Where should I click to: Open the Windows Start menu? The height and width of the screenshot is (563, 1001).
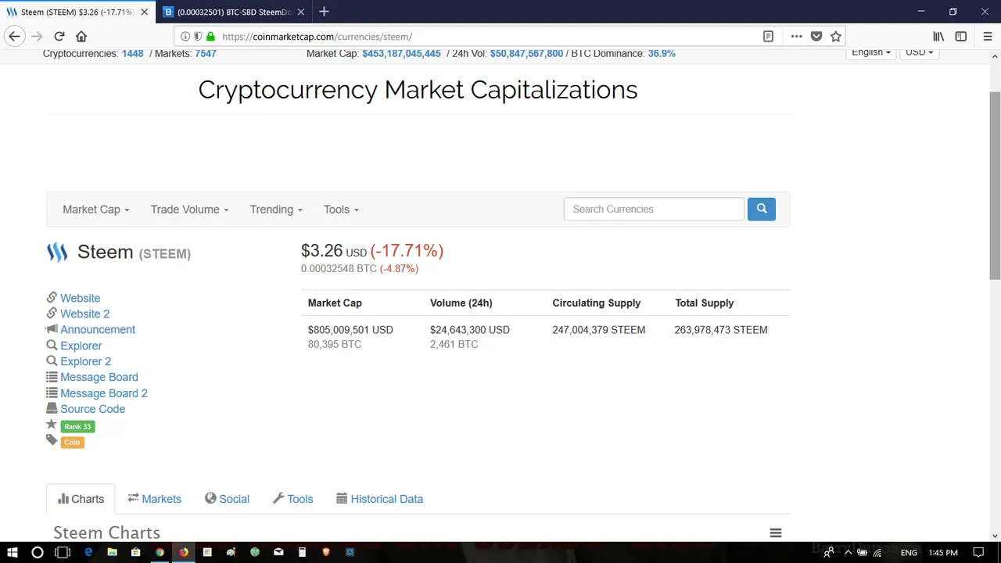[x=13, y=552]
